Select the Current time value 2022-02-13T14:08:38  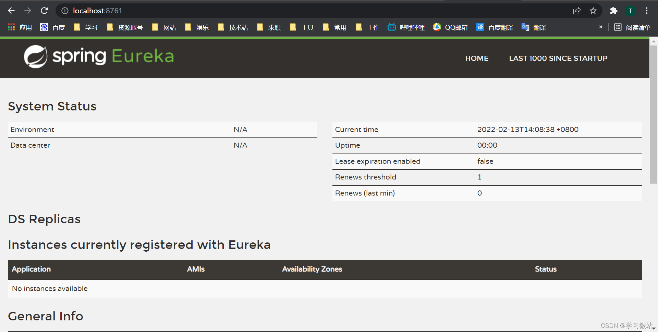[528, 130]
